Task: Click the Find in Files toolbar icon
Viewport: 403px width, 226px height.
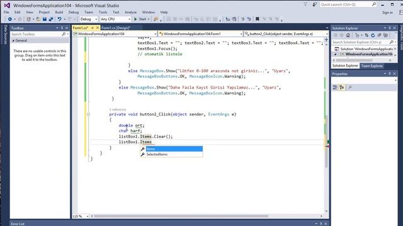Action: coord(156,19)
